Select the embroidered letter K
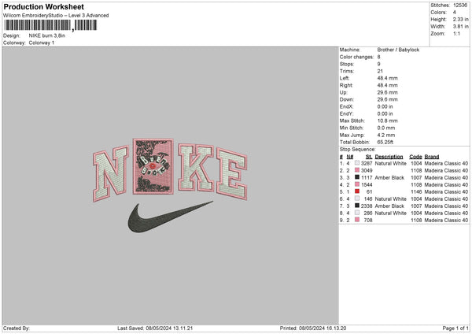The width and height of the screenshot is (472, 334). 196,168
